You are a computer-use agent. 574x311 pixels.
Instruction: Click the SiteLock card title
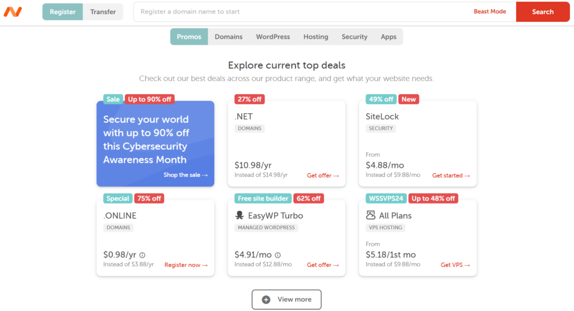382,117
